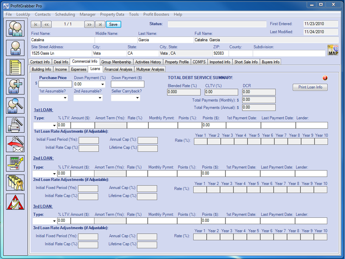Click the search contact magnifier icon
This screenshot has height=259, width=345.
[x=15, y=106]
